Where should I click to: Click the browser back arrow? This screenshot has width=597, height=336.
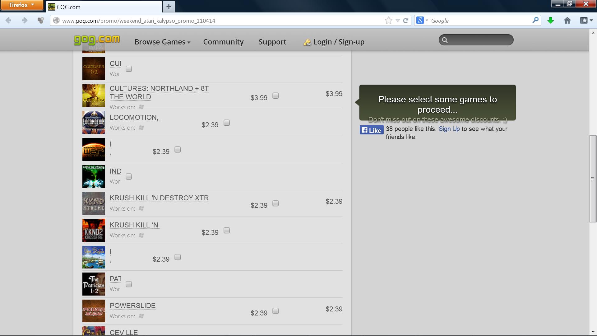point(8,21)
